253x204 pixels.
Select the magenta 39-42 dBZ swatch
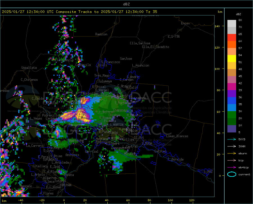coord(232,87)
